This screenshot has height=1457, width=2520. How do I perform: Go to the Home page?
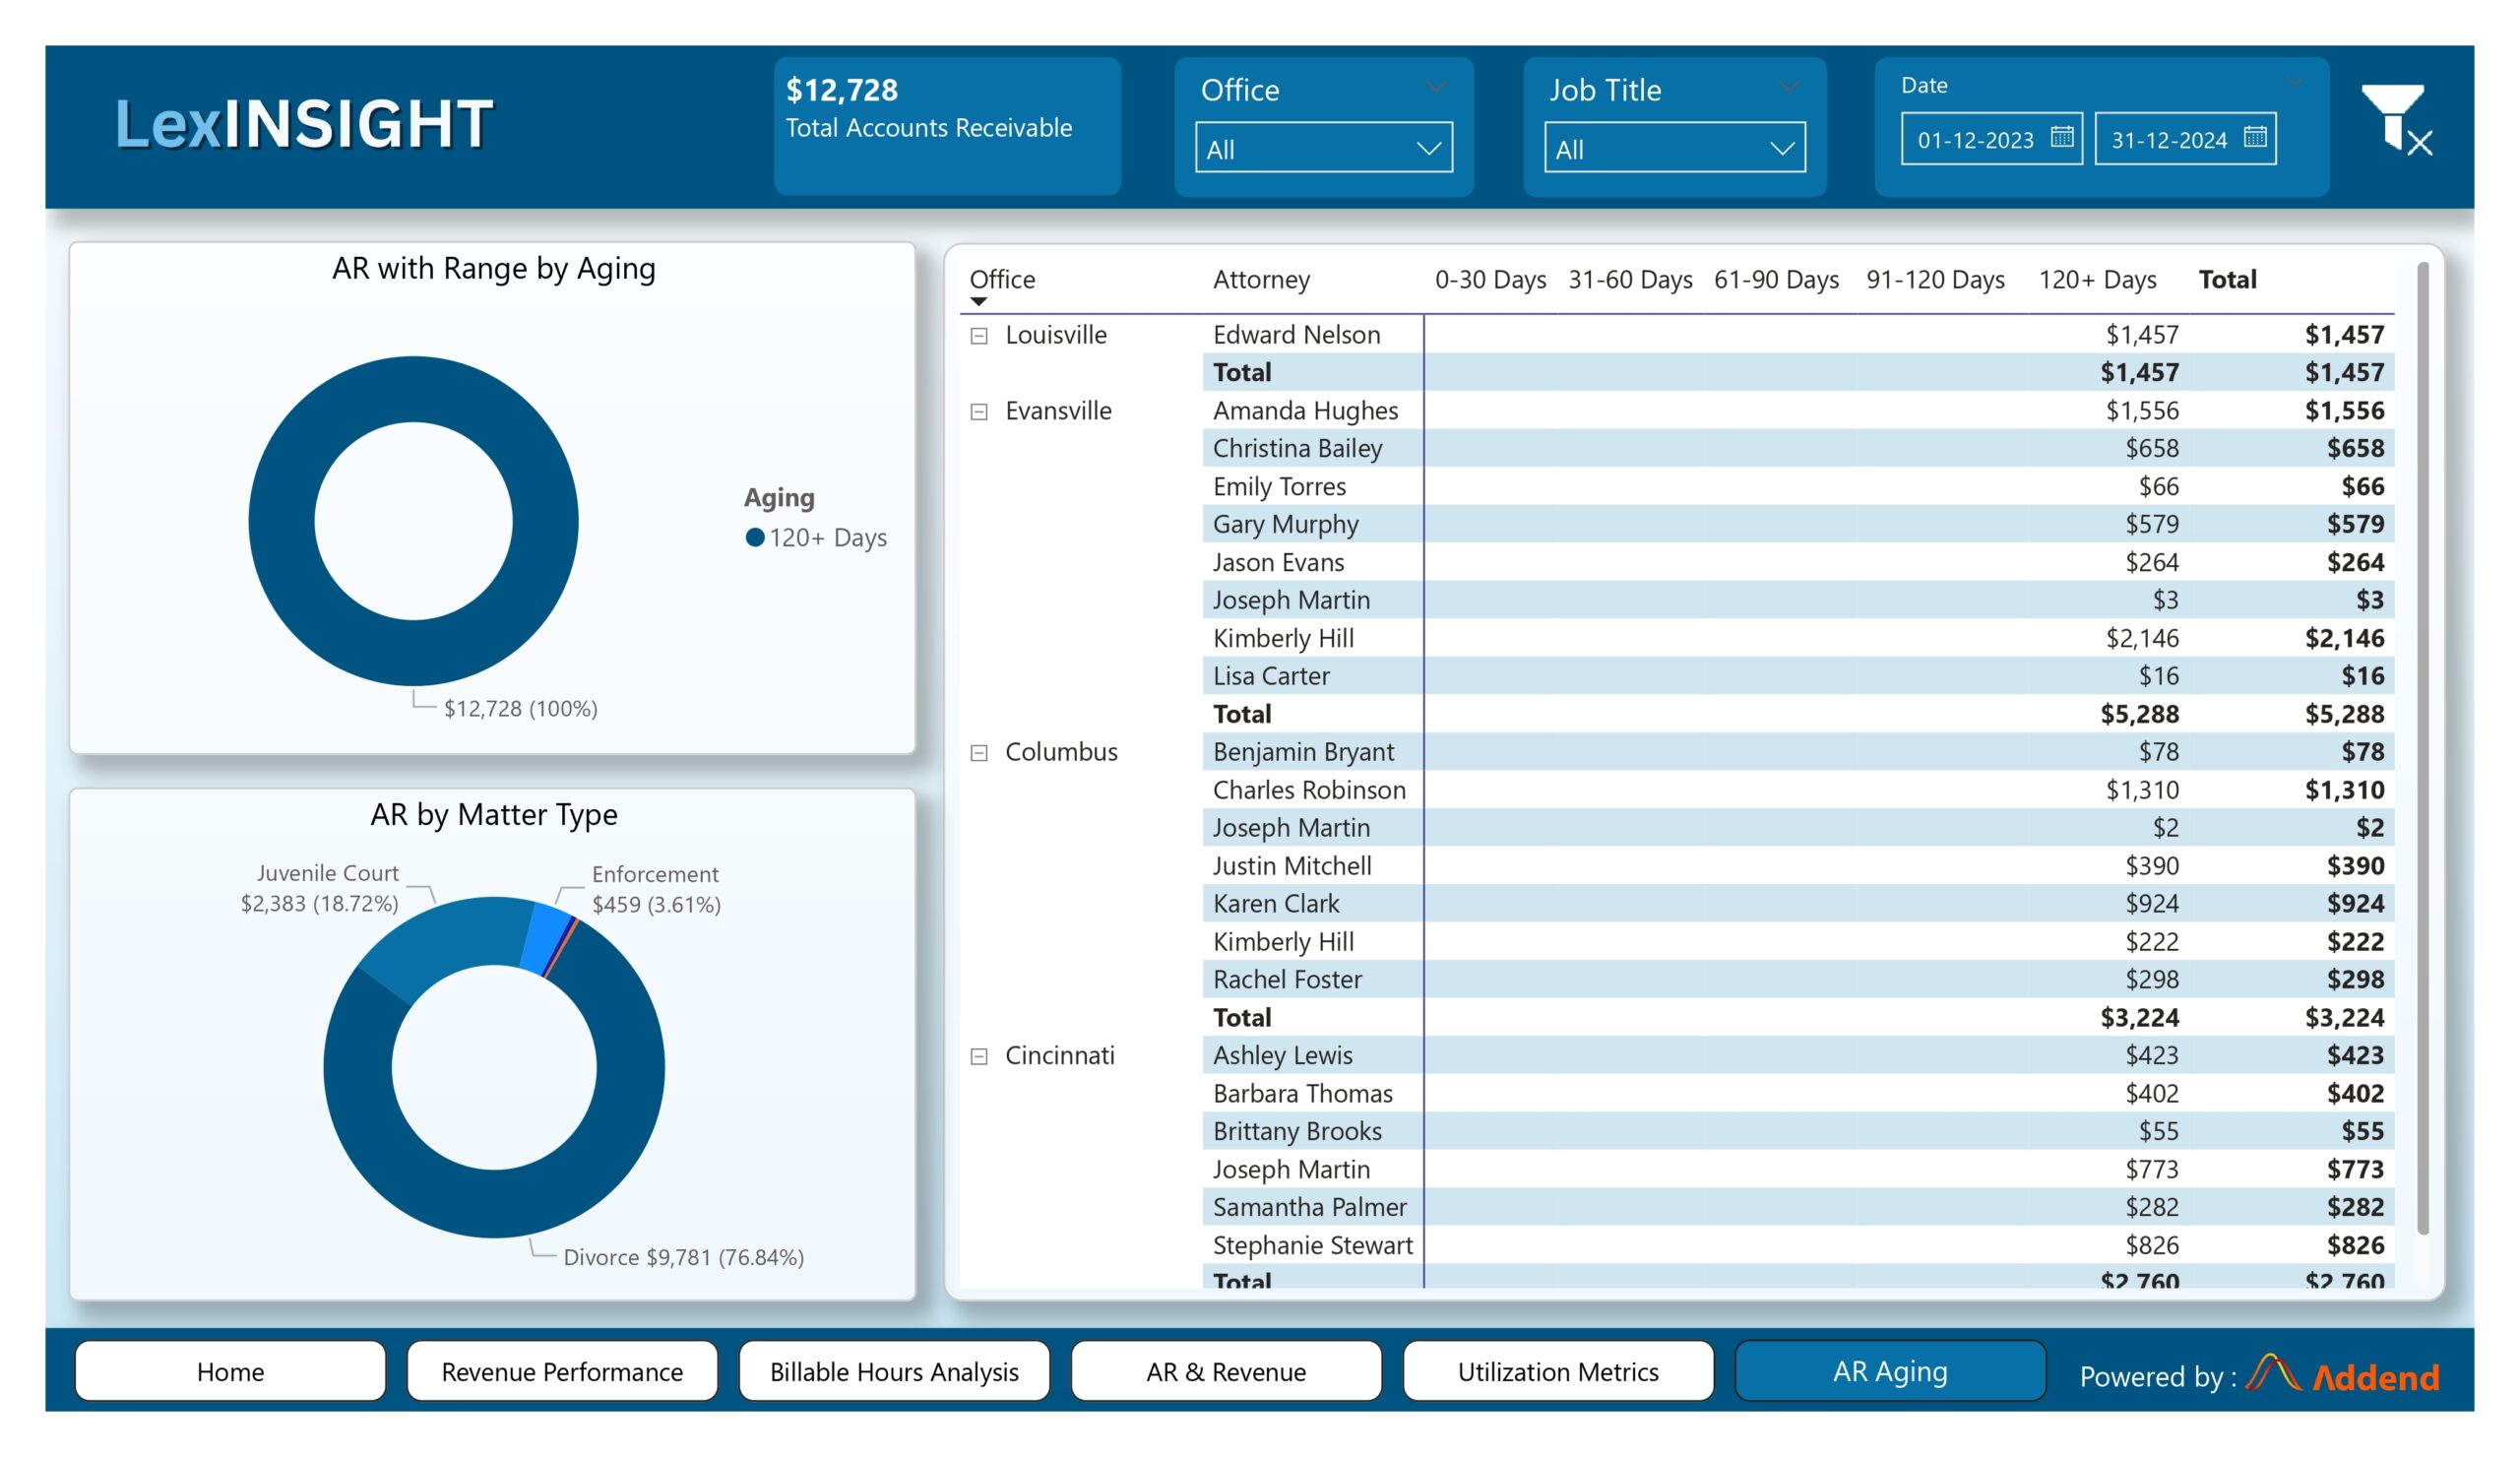click(x=230, y=1371)
